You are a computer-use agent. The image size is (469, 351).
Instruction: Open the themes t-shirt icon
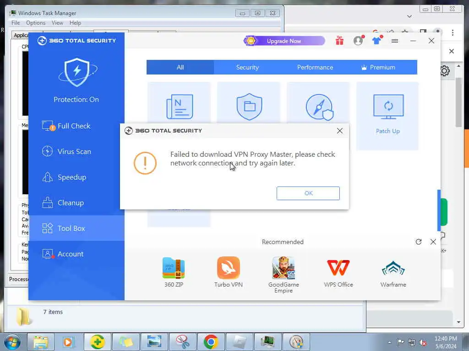pos(377,41)
